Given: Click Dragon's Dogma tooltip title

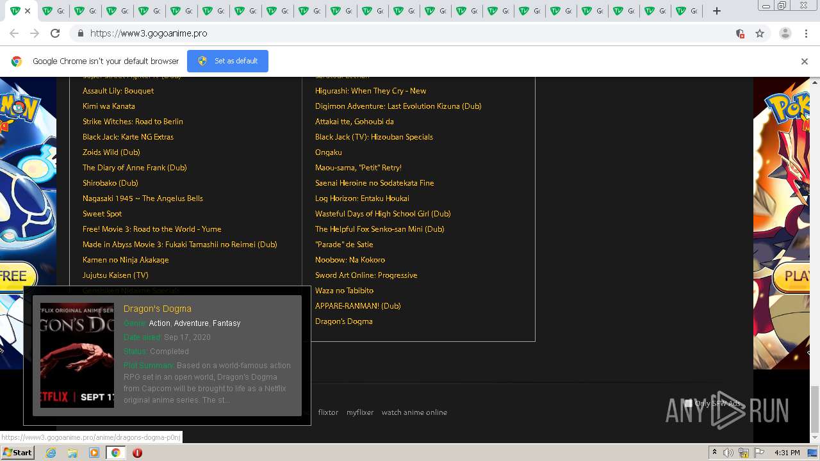Looking at the screenshot, I should [x=157, y=309].
